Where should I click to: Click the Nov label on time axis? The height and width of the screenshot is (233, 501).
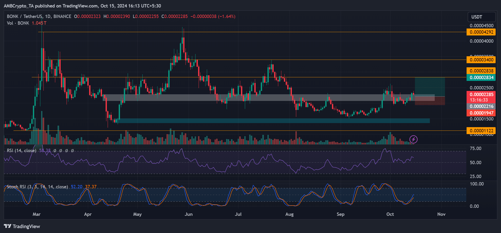[441, 214]
